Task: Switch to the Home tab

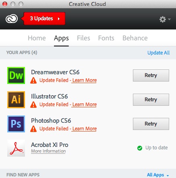Action: coord(37,38)
